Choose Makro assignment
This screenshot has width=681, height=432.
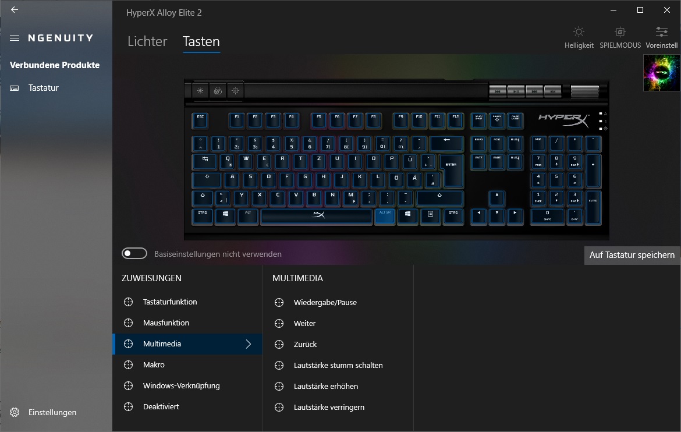[x=187, y=364]
